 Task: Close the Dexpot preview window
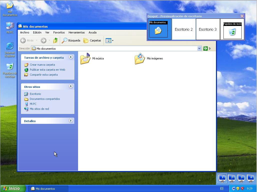point(242,16)
